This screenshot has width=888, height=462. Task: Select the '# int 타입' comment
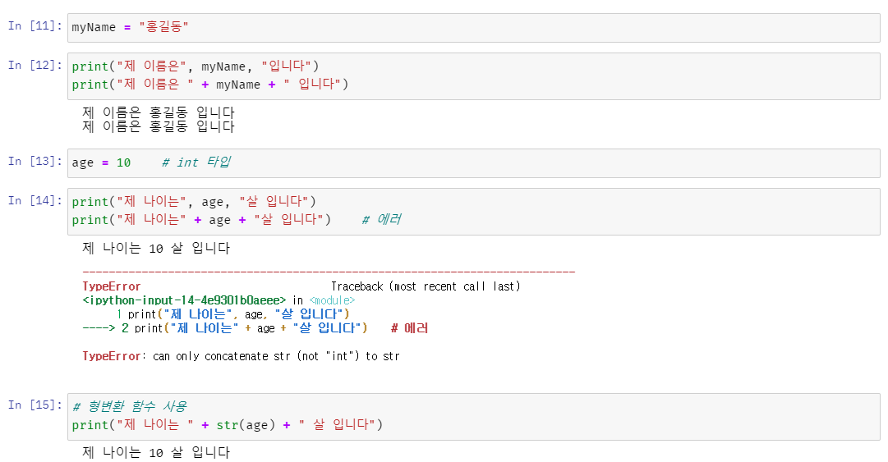(x=196, y=162)
